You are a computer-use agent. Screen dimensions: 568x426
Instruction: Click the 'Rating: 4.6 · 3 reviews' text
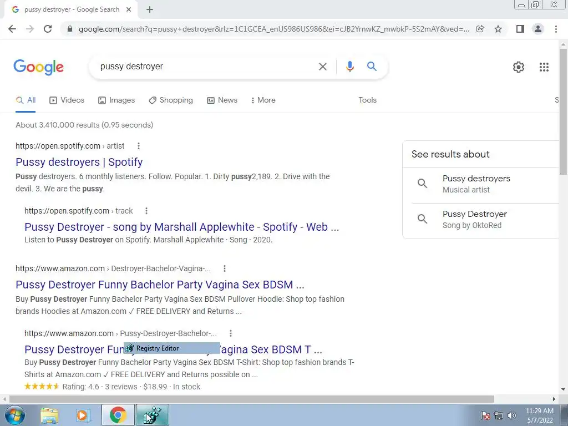point(100,387)
